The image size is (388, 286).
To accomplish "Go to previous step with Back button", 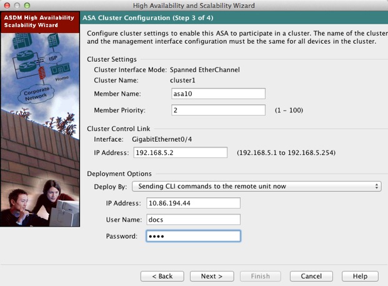I will pos(162,276).
